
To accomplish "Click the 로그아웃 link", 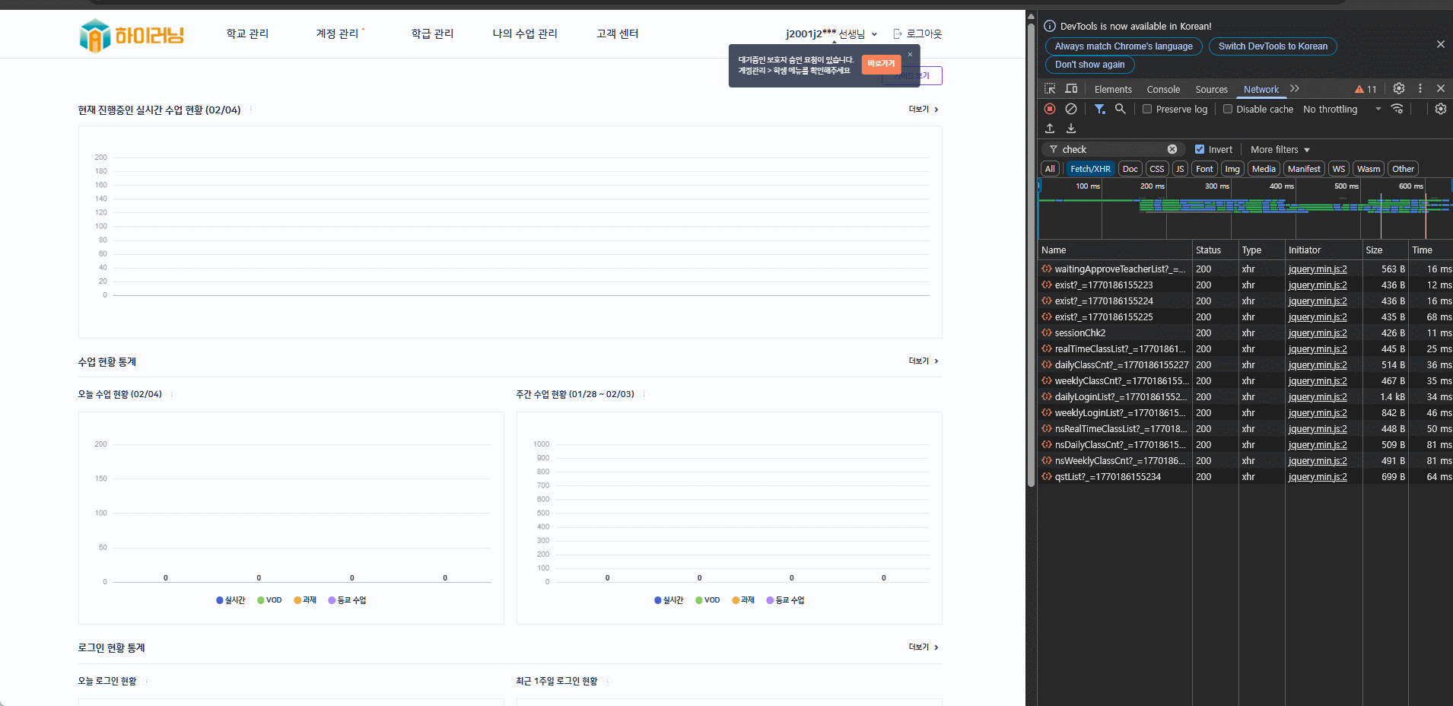I will (x=917, y=33).
